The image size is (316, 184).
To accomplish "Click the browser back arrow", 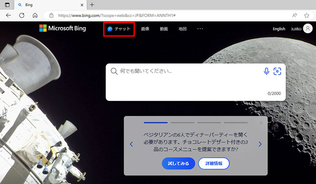I will click(x=8, y=15).
